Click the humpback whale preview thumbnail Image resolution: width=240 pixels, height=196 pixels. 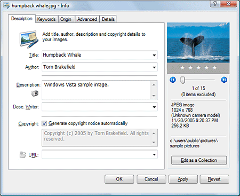[198, 43]
